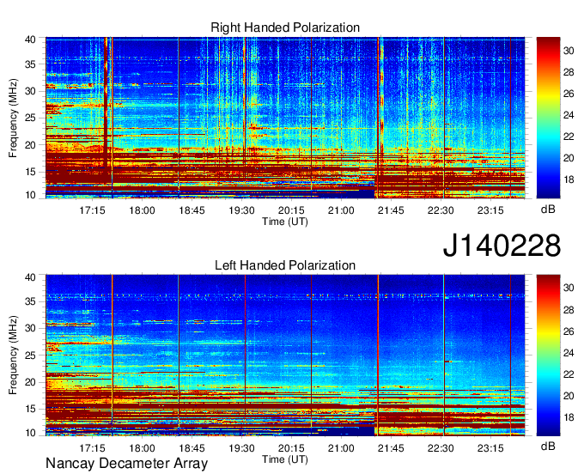Click the "Left Handed Polarization" plot title
The image size is (584, 474).
click(285, 265)
